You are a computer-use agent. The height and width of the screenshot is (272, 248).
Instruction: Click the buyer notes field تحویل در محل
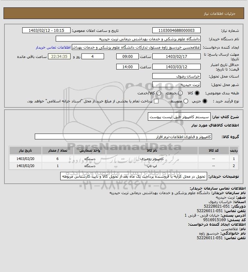(134, 176)
